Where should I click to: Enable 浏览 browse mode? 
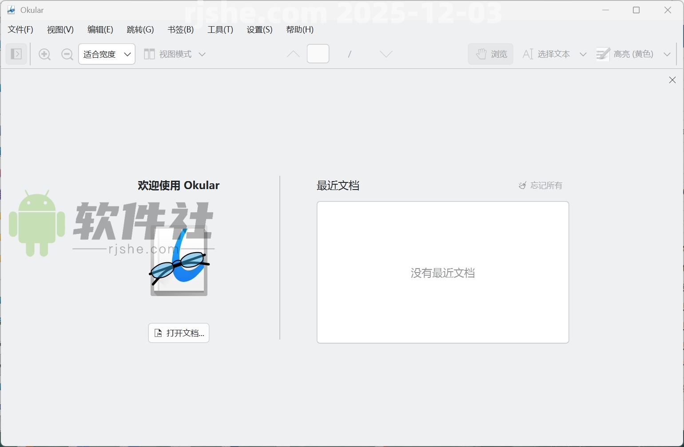(x=490, y=54)
